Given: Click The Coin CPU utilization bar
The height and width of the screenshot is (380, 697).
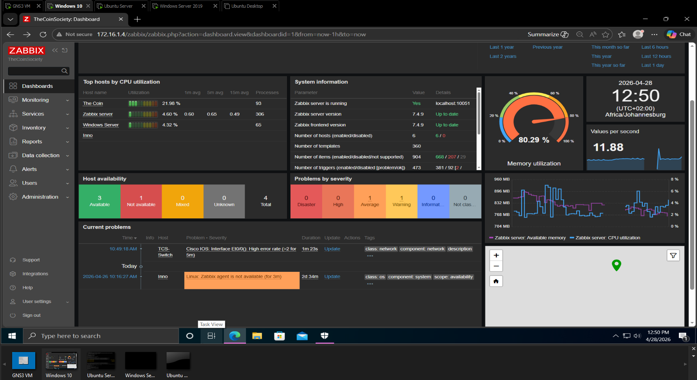Looking at the screenshot, I should pos(143,103).
